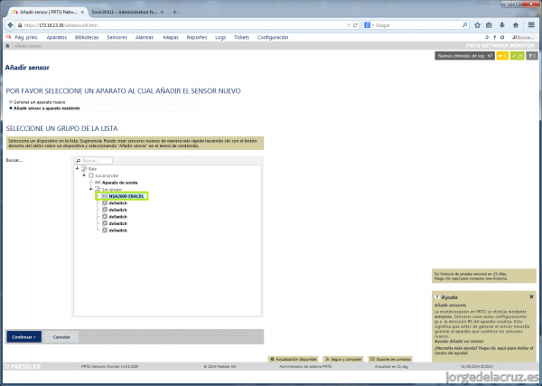The image size is (542, 386).
Task: Close the Ayuda help panel
Action: point(531,297)
